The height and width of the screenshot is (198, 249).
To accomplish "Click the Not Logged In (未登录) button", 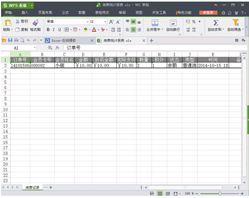I will click(208, 13).
